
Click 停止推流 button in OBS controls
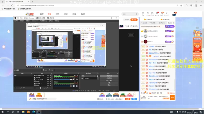tap(109, 76)
